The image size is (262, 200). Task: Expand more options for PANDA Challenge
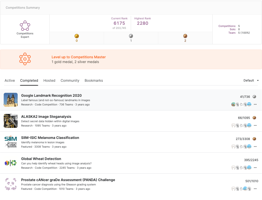tap(255, 189)
